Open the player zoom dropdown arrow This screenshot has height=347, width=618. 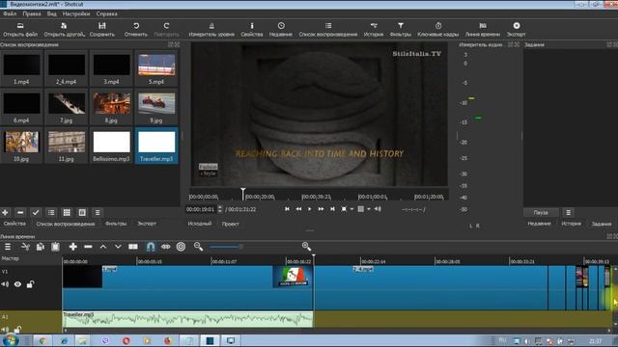click(x=351, y=209)
